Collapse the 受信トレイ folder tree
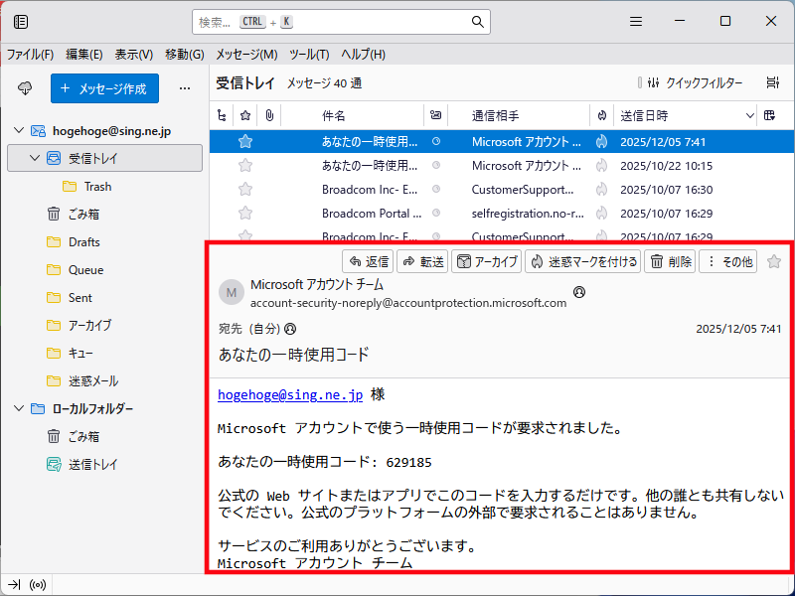 (35, 158)
